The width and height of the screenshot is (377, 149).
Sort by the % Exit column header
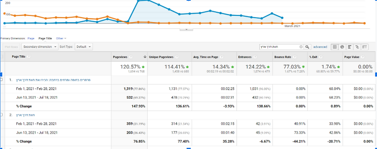(x=314, y=57)
